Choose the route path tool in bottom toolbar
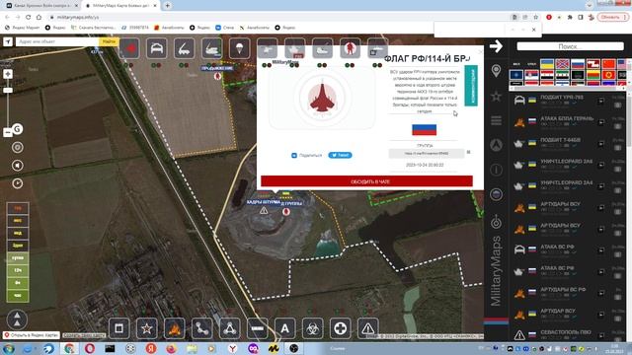632x355 pixels. point(201,328)
